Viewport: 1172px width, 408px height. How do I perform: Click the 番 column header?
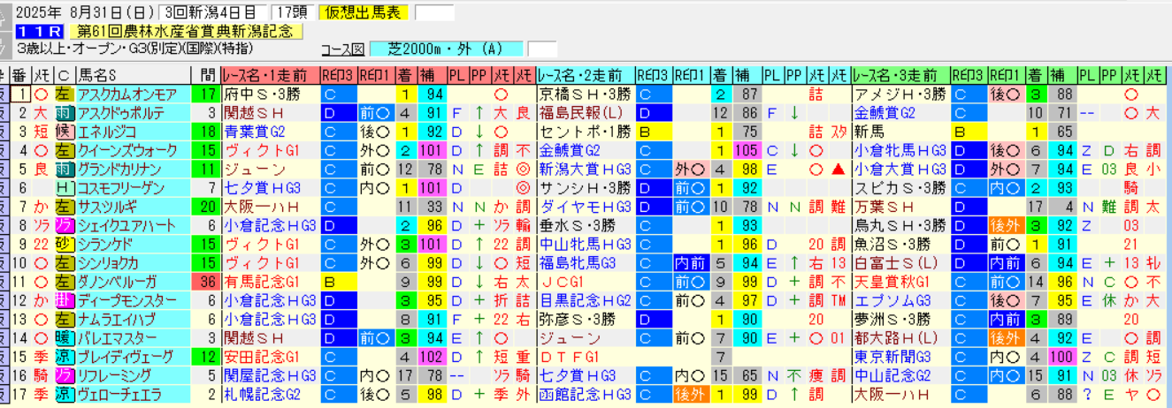(19, 75)
